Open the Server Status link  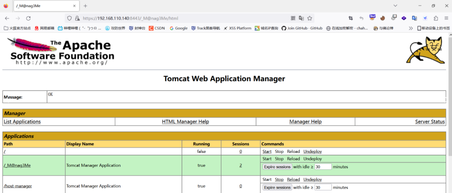(x=430, y=122)
